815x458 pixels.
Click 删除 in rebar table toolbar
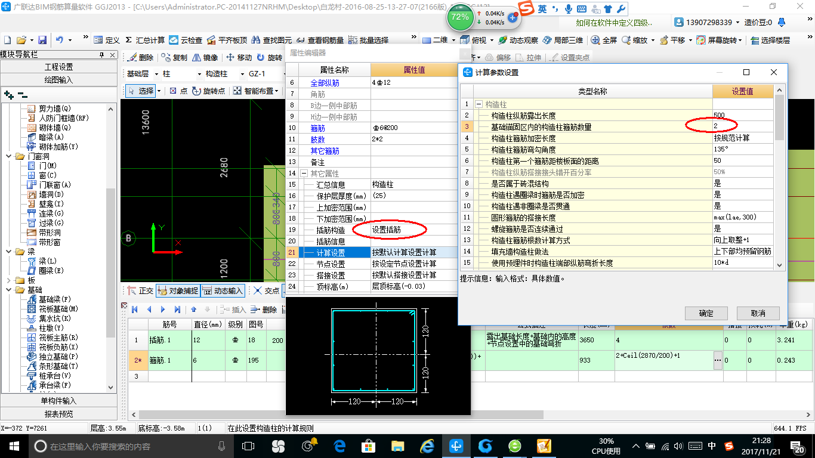coord(264,310)
